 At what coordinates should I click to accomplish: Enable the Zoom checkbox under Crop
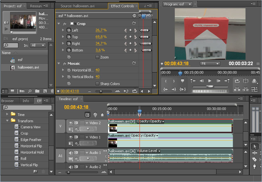pos(97,57)
